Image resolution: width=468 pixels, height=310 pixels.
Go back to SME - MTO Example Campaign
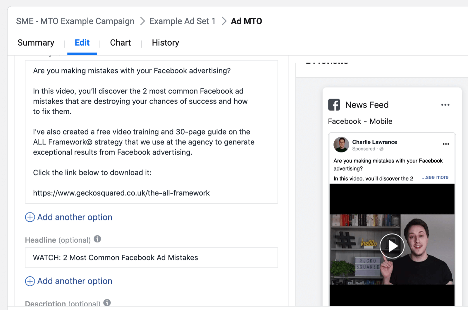point(75,21)
